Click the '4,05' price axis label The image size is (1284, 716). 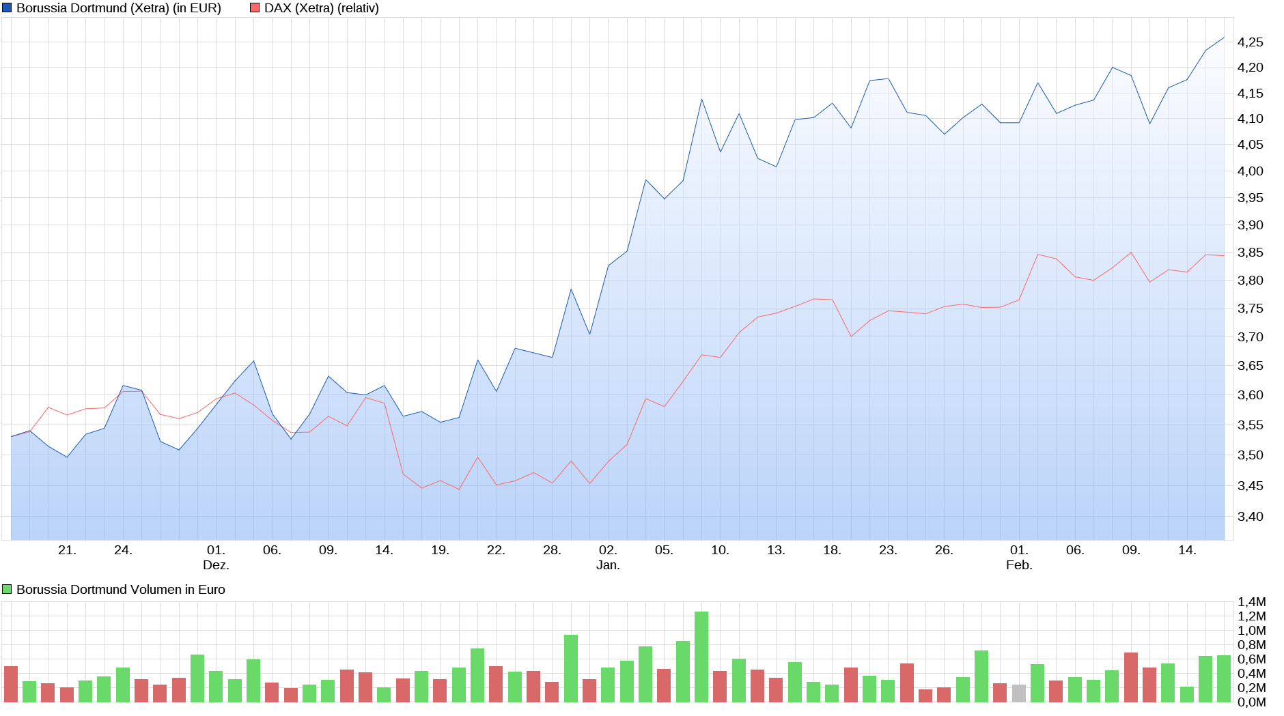(1251, 145)
